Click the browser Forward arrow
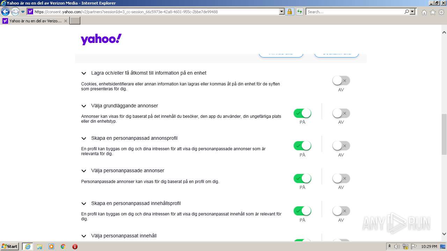Screen dimensions: 447x251 coord(15,12)
